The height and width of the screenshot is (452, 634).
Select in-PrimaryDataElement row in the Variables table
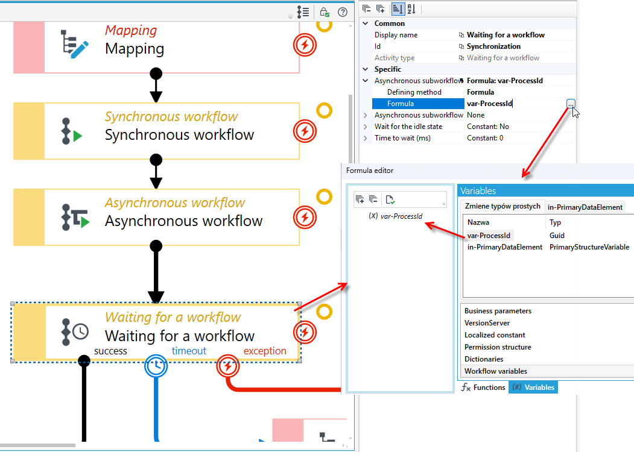548,247
